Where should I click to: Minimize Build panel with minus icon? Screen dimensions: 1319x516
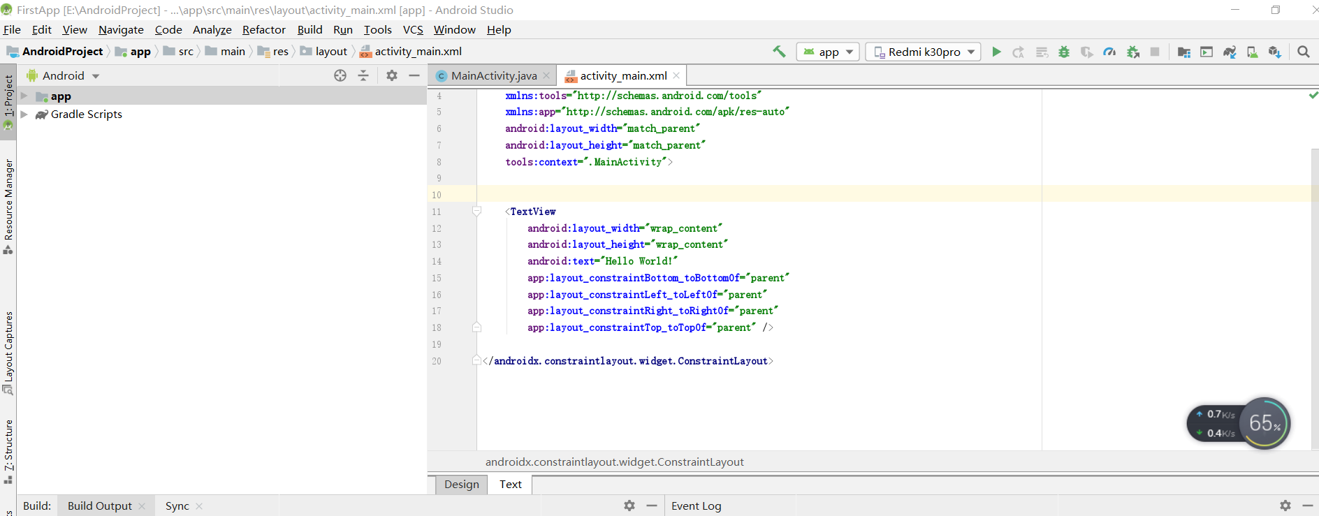point(652,506)
